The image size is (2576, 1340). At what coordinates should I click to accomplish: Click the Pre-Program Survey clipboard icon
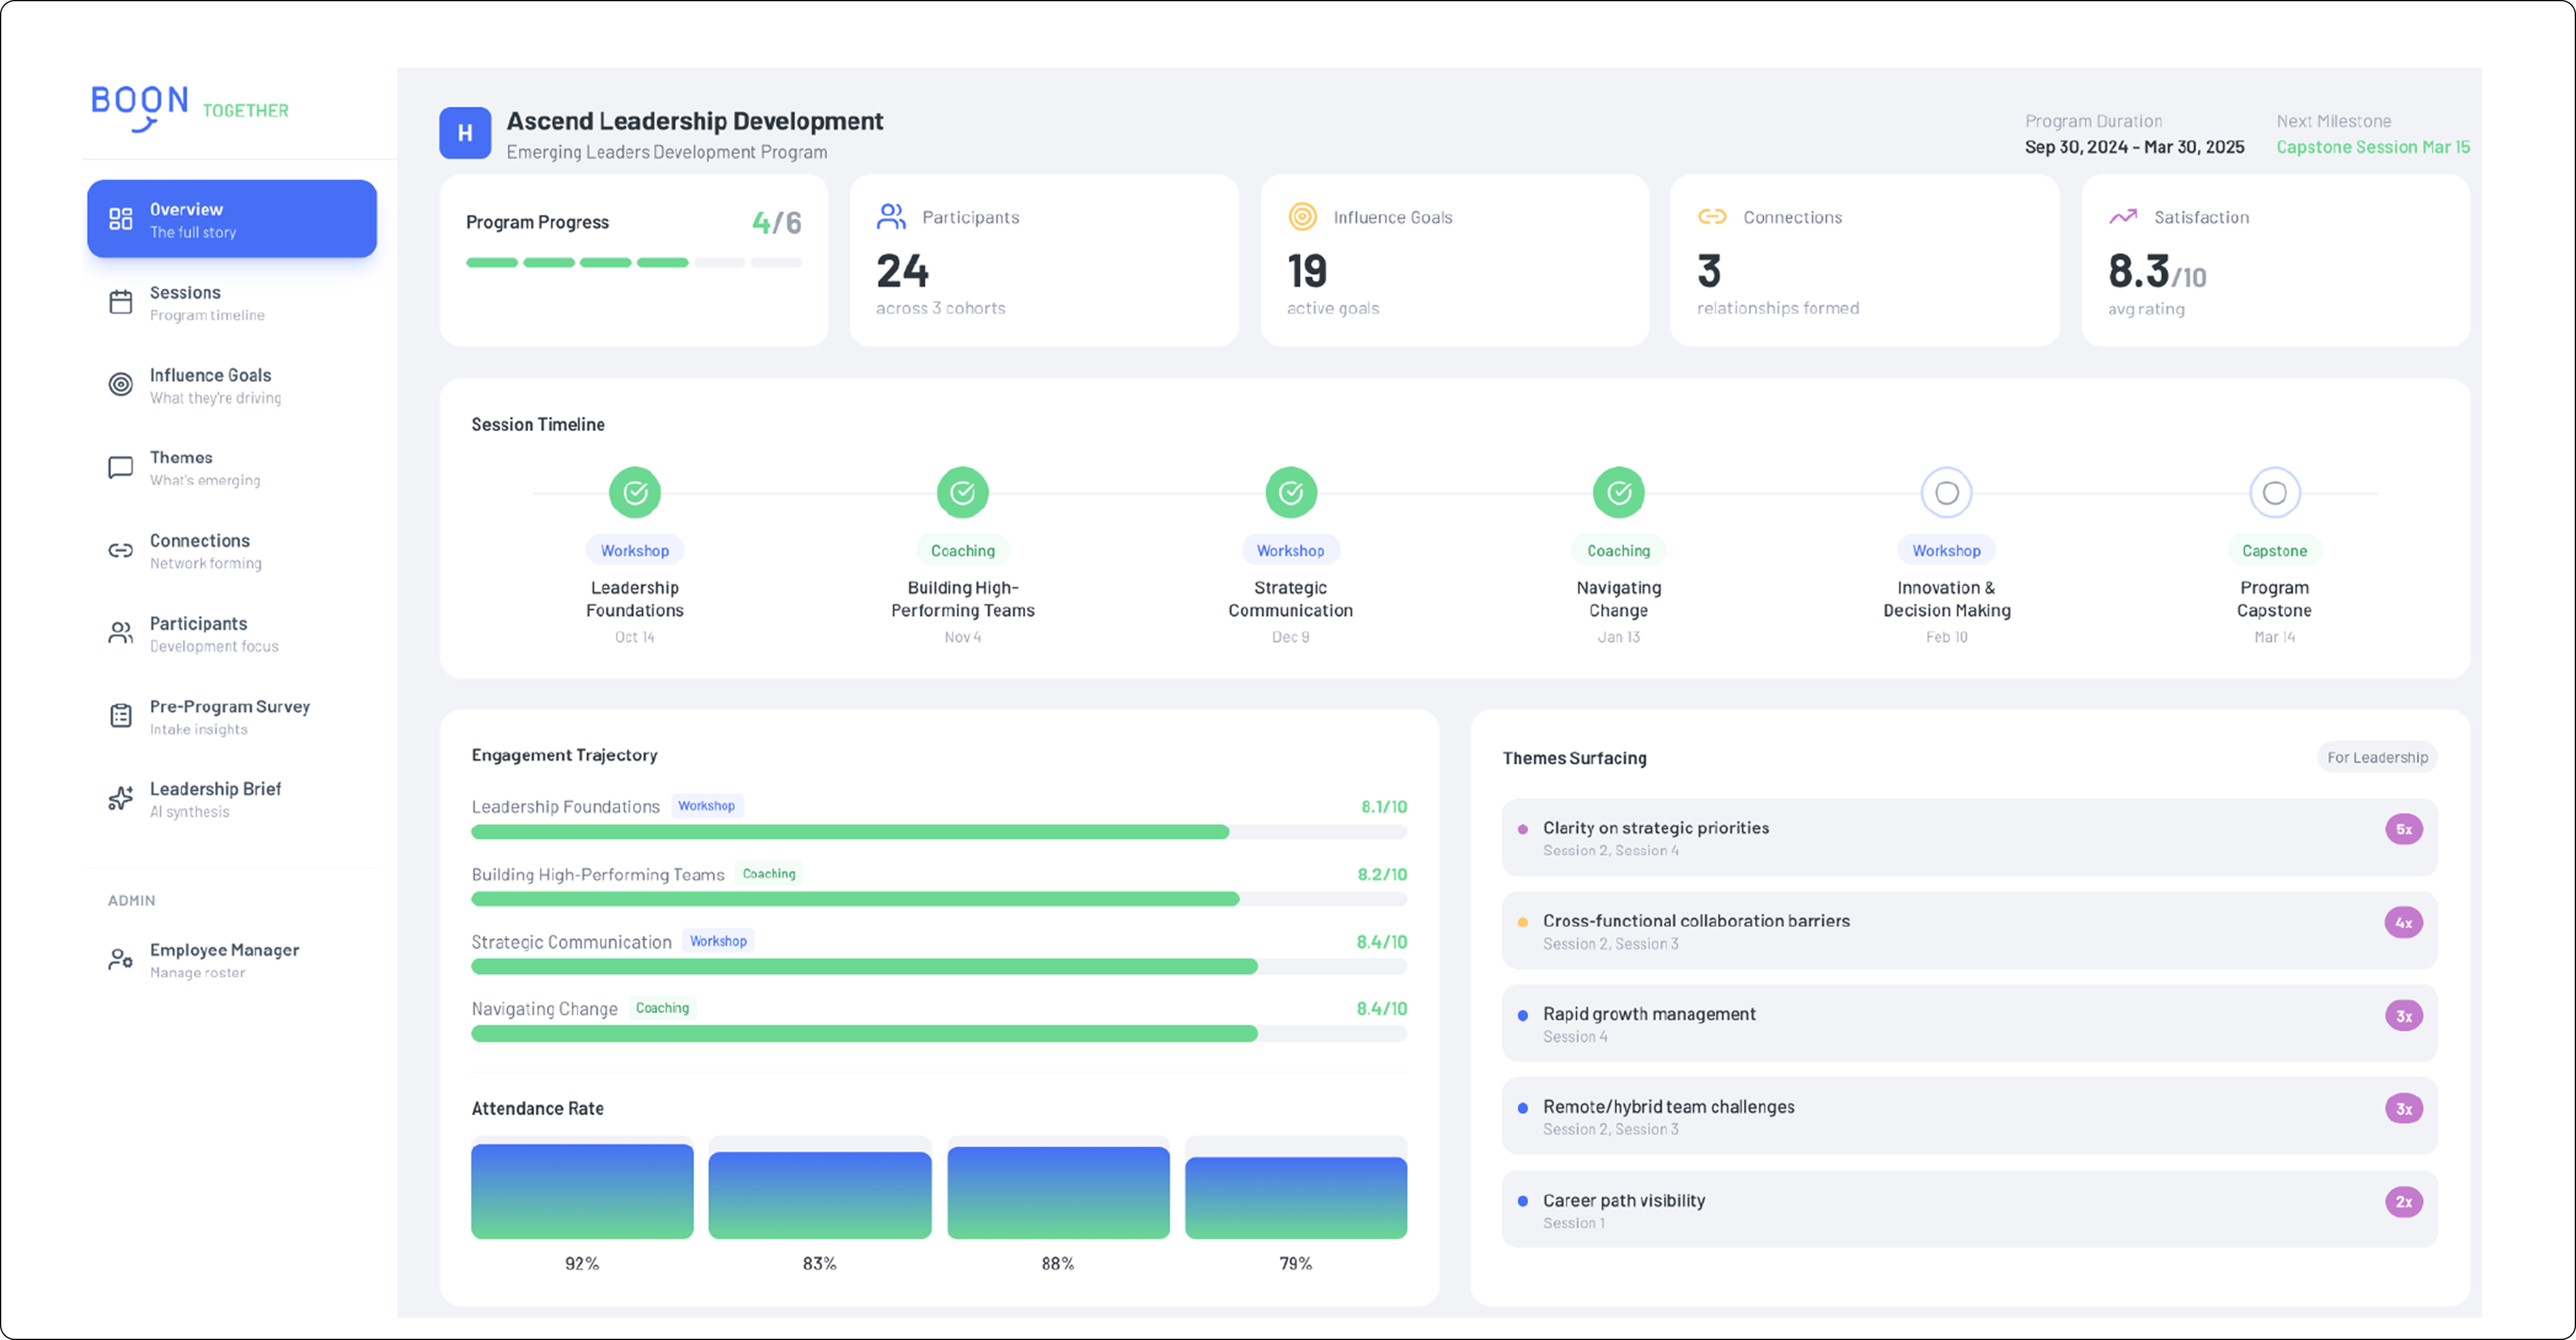[120, 716]
